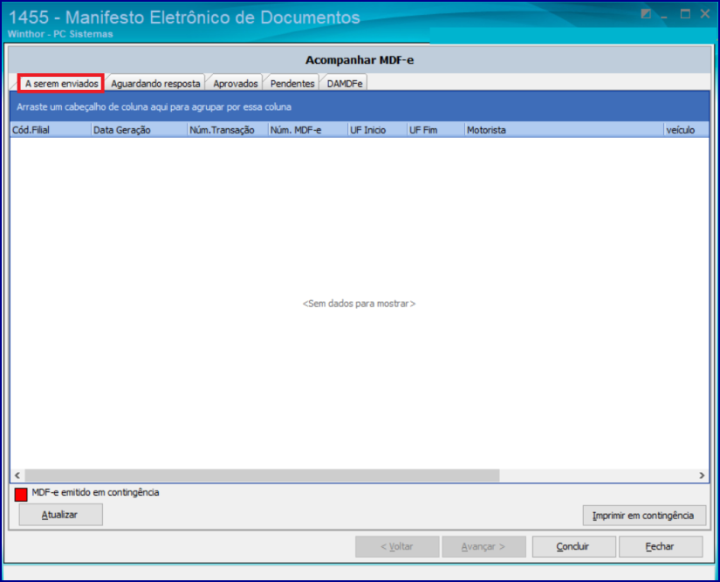The image size is (720, 582).
Task: Click the 'MDF-e emitido em contingência' legend text
Action: [x=95, y=492]
